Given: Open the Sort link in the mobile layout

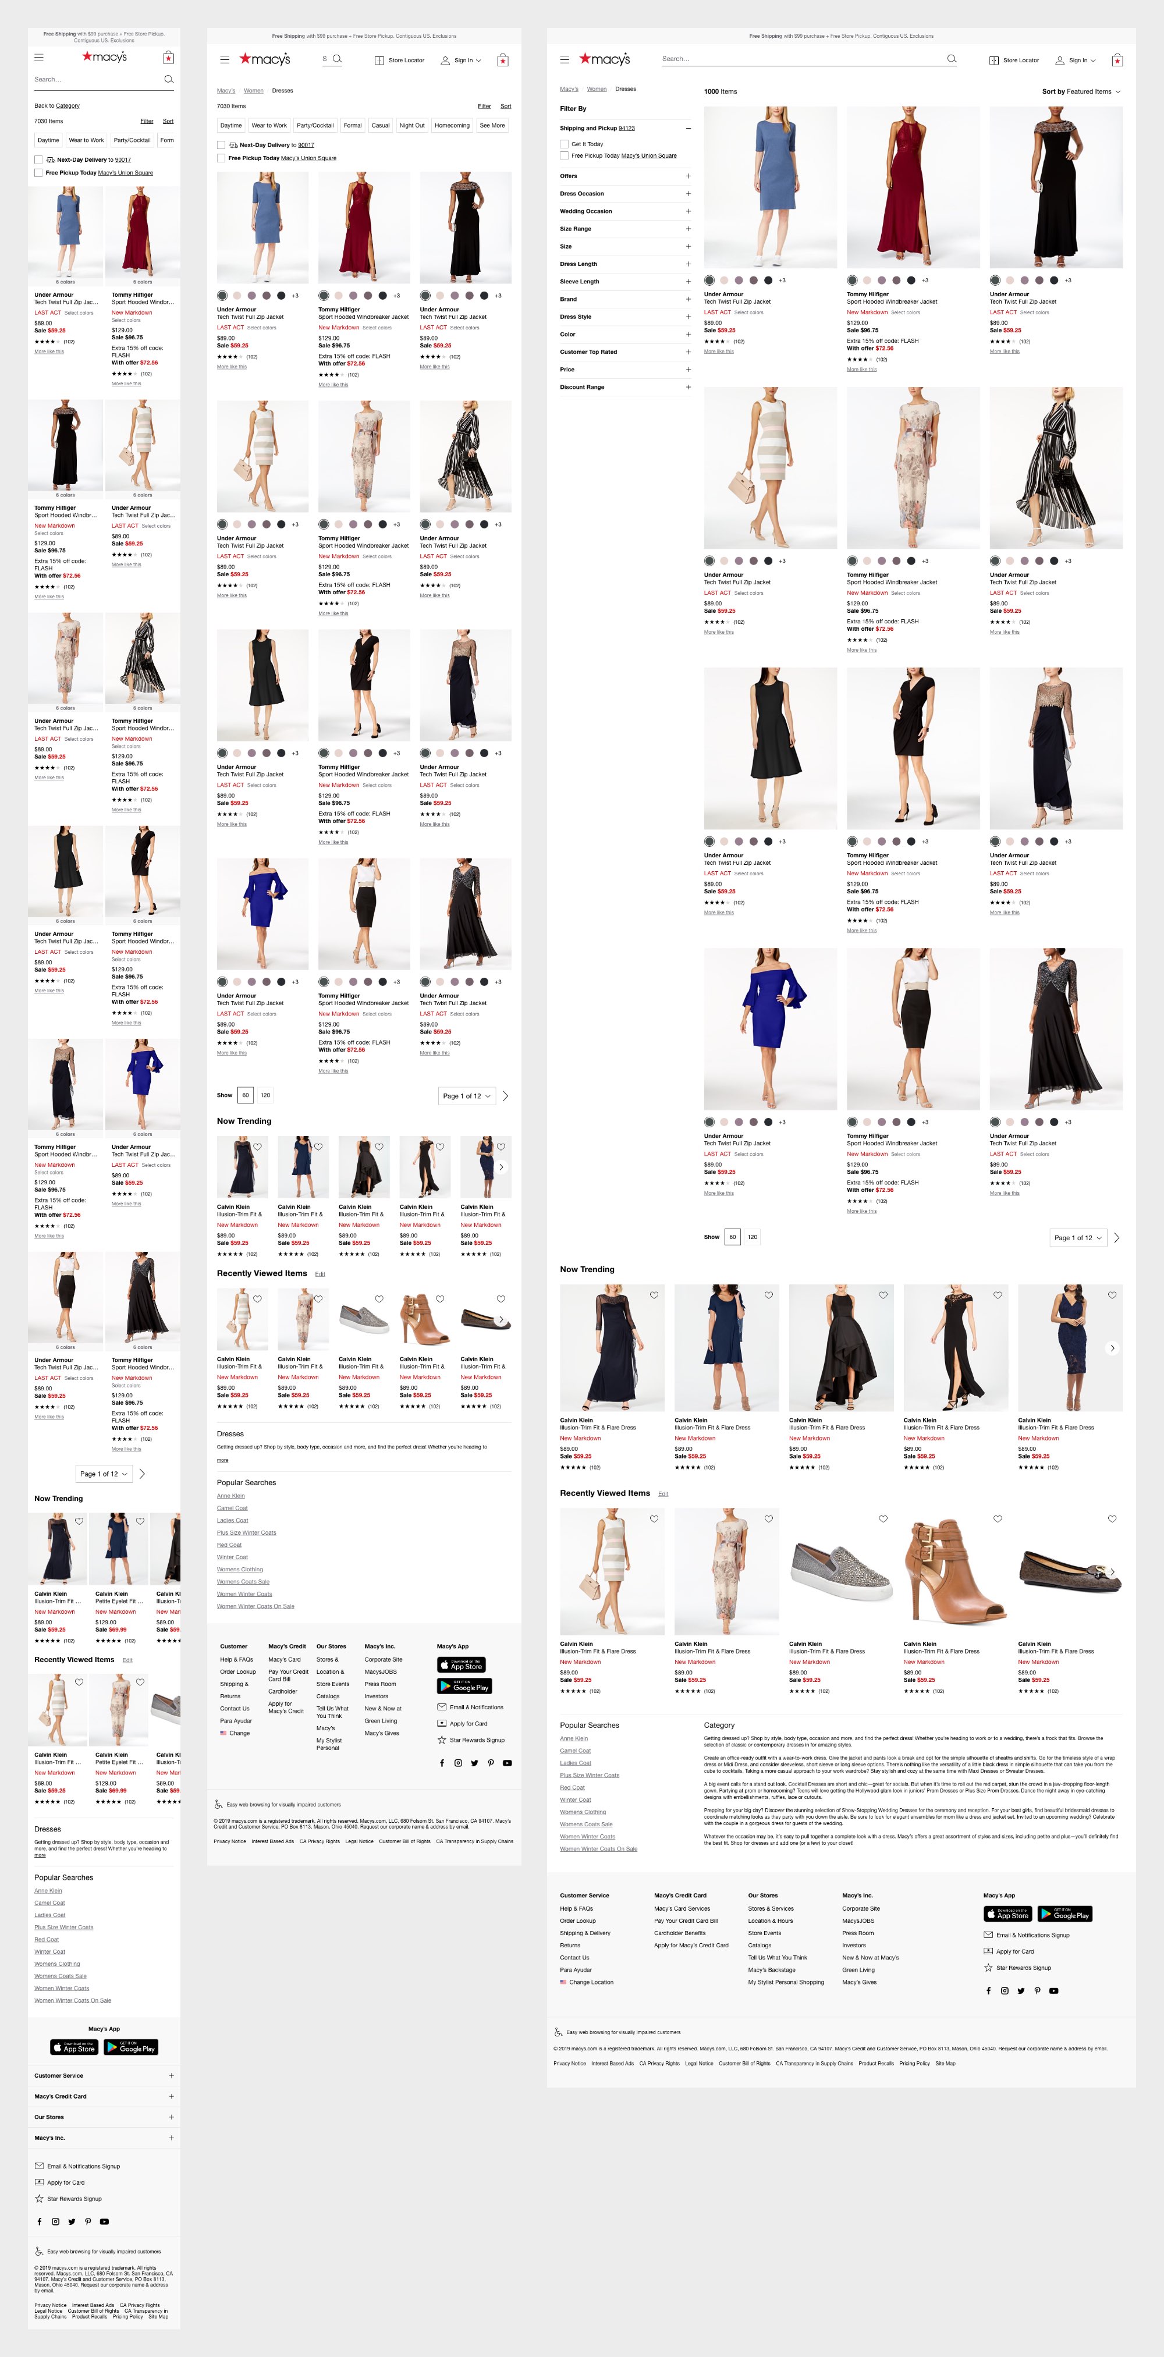Looking at the screenshot, I should coord(168,121).
